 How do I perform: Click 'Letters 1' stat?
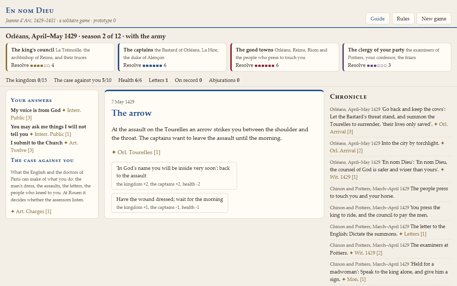159,80
